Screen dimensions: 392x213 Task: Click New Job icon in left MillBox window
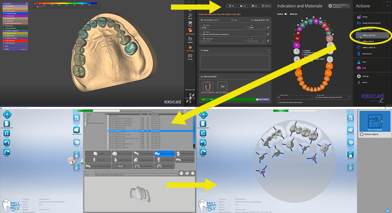click(76, 118)
